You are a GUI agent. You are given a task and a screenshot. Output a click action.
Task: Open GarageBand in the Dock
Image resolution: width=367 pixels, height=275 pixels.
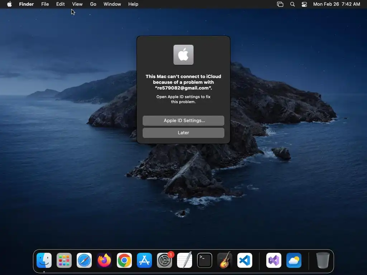coord(225,260)
